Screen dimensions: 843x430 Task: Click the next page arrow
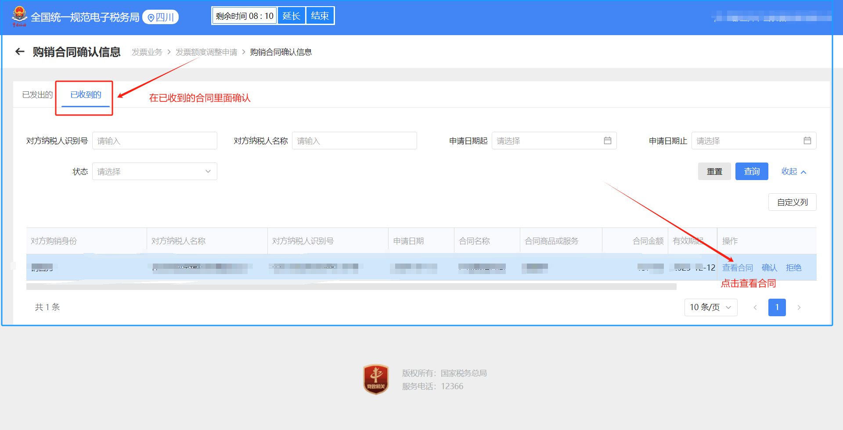(x=799, y=307)
